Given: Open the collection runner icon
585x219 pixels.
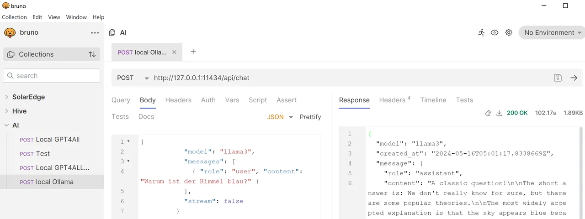Looking at the screenshot, I should point(481,32).
